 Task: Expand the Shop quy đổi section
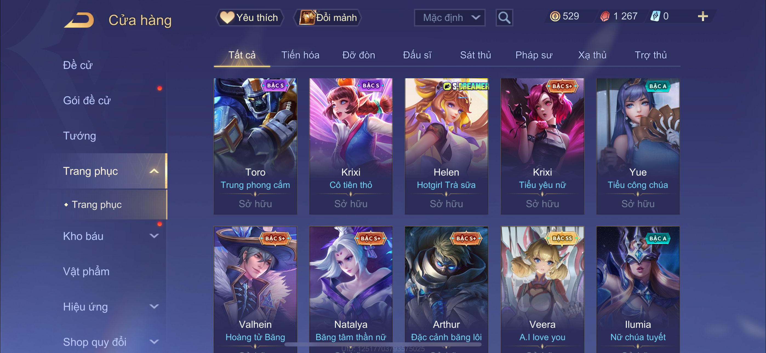tap(154, 342)
